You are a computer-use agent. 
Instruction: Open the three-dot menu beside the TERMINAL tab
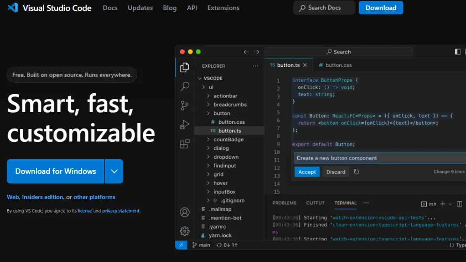pyautogui.click(x=366, y=203)
